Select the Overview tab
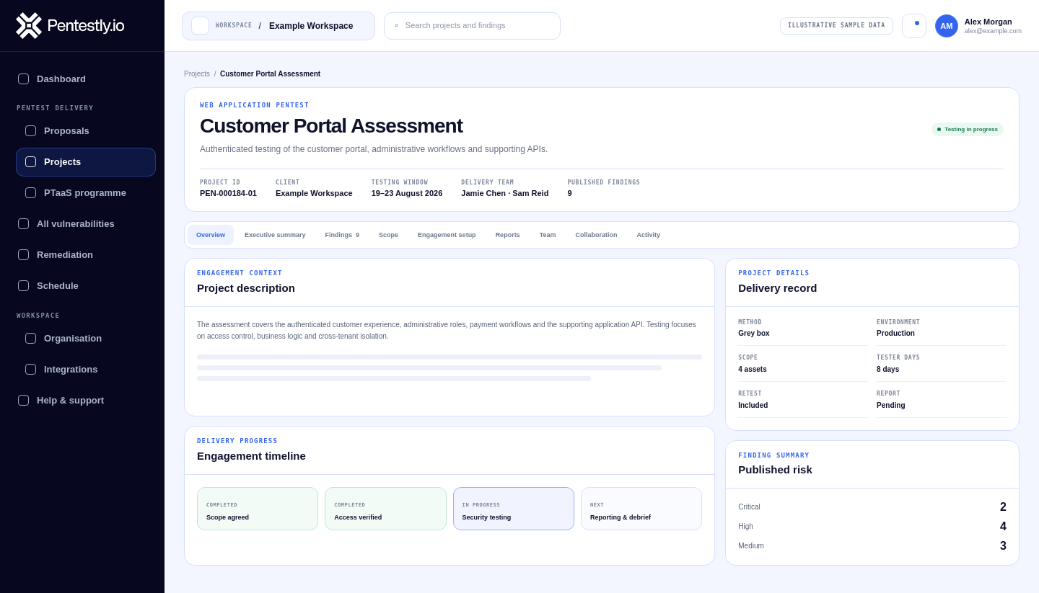 coord(211,235)
